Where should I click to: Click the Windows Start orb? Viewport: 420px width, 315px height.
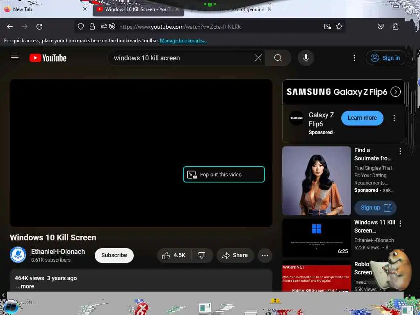pos(11,307)
